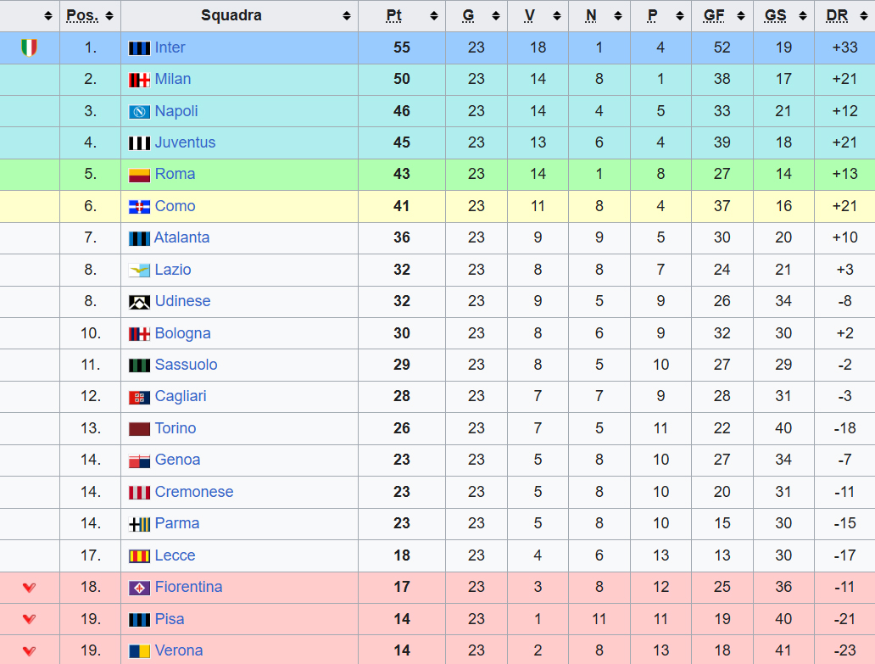Click the relegation arrow icon next to Fiorentina

tap(29, 588)
